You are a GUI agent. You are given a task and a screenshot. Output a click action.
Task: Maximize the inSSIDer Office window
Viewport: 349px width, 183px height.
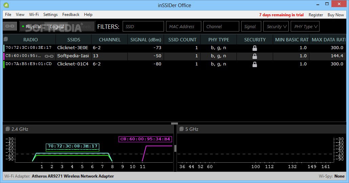[x=327, y=4]
